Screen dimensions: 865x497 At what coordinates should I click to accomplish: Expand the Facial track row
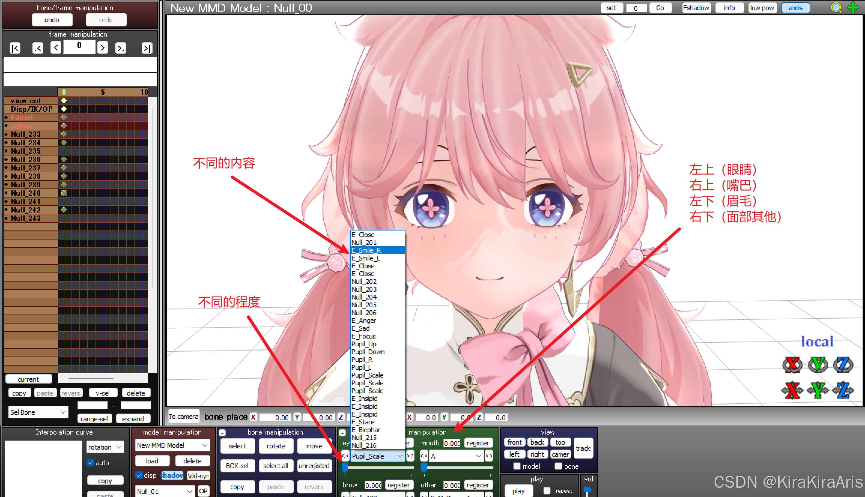[x=6, y=117]
